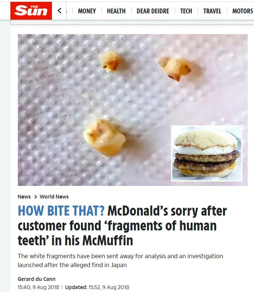The height and width of the screenshot is (292, 254).
Task: Click the upper-right tooth fragment in the photo
Action: click(175, 69)
